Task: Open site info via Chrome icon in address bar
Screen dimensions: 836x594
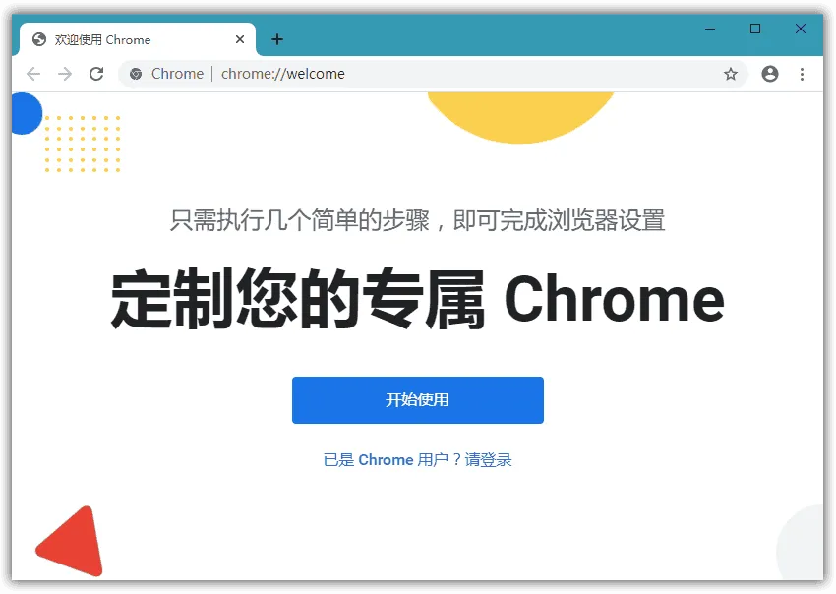Action: 136,74
